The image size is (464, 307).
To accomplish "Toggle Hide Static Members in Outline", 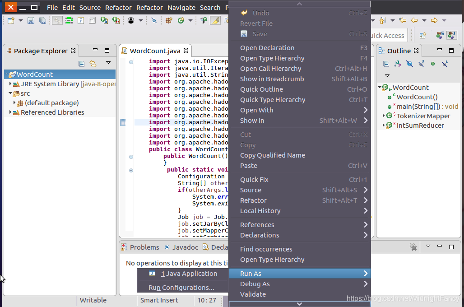I will tap(422, 64).
